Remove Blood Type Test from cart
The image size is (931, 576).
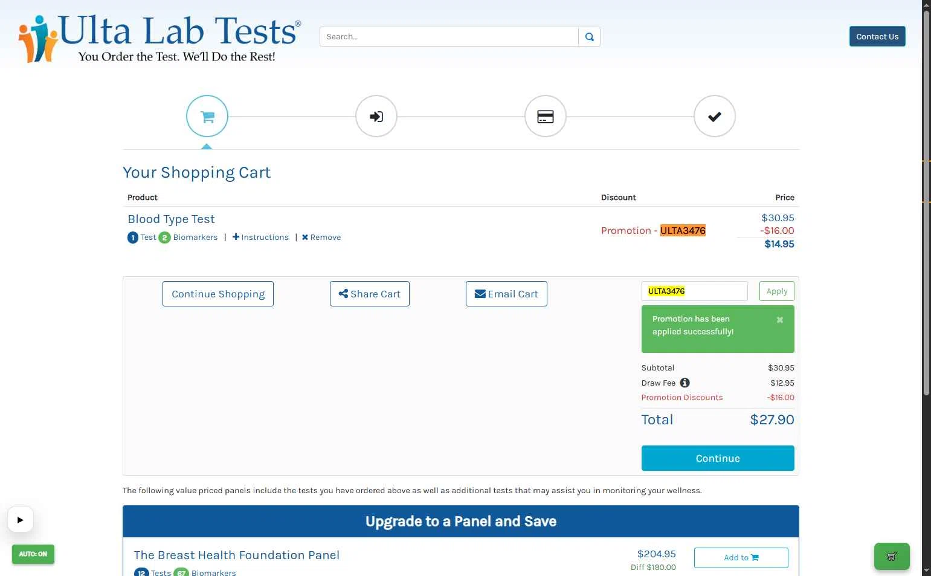[321, 238]
